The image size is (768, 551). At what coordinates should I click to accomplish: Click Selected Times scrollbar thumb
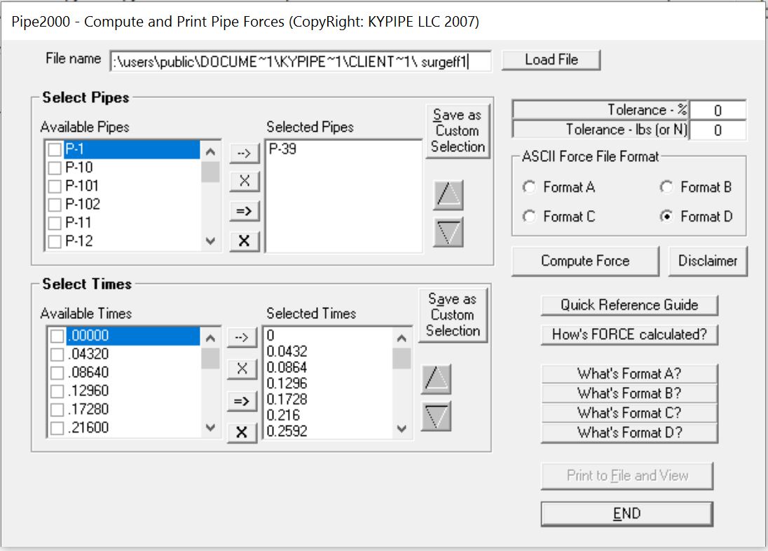[402, 358]
